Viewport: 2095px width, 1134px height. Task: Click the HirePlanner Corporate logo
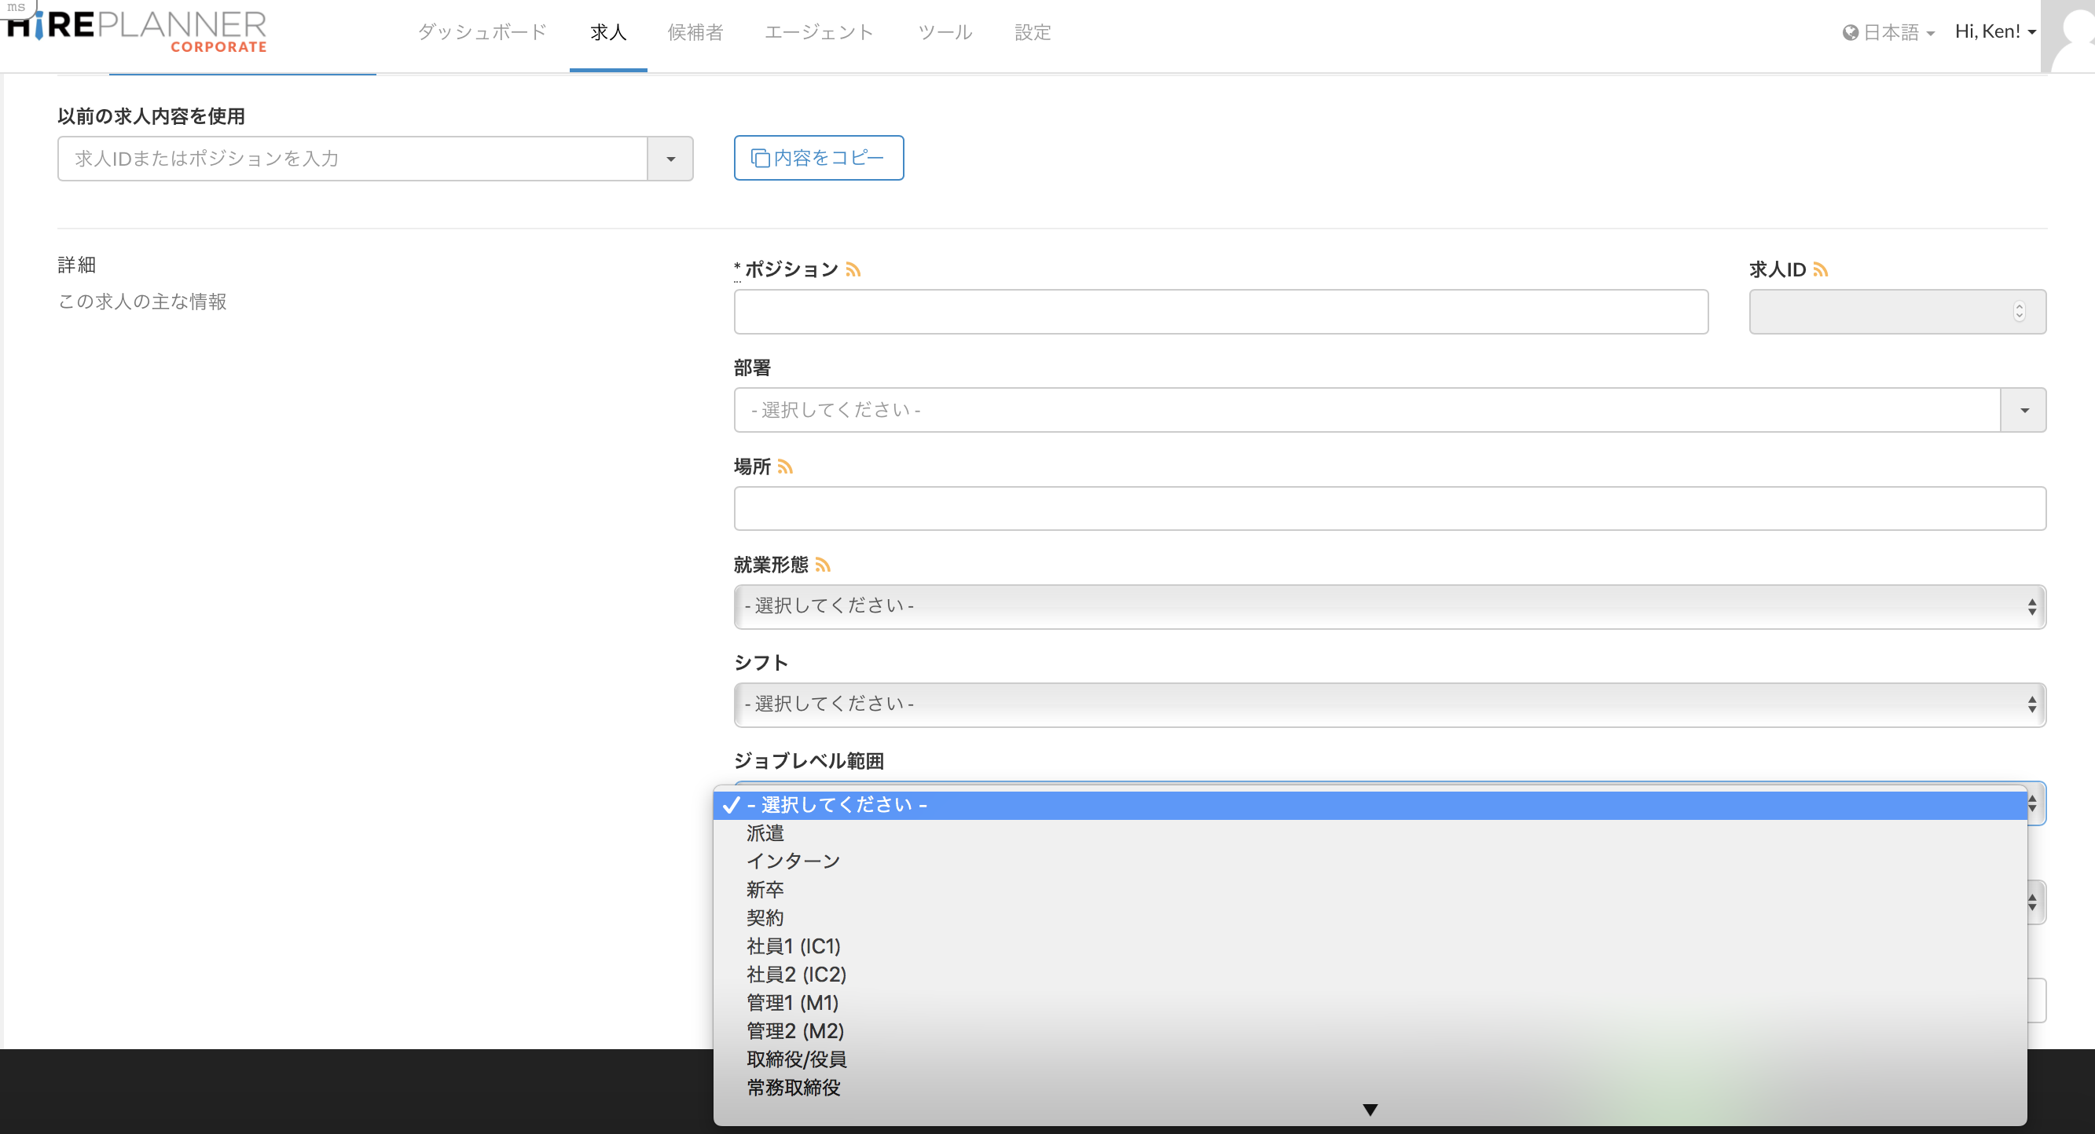coord(138,32)
